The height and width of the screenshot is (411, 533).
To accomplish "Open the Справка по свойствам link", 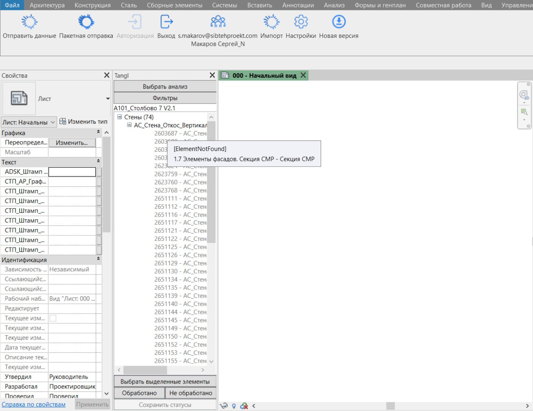I will [x=33, y=404].
